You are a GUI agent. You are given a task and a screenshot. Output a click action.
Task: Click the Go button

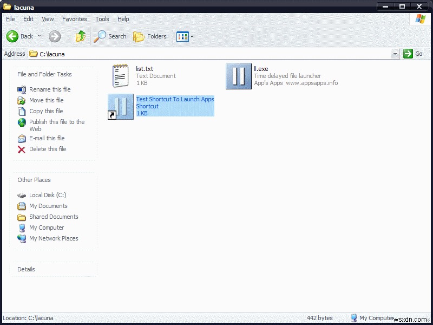[413, 54]
